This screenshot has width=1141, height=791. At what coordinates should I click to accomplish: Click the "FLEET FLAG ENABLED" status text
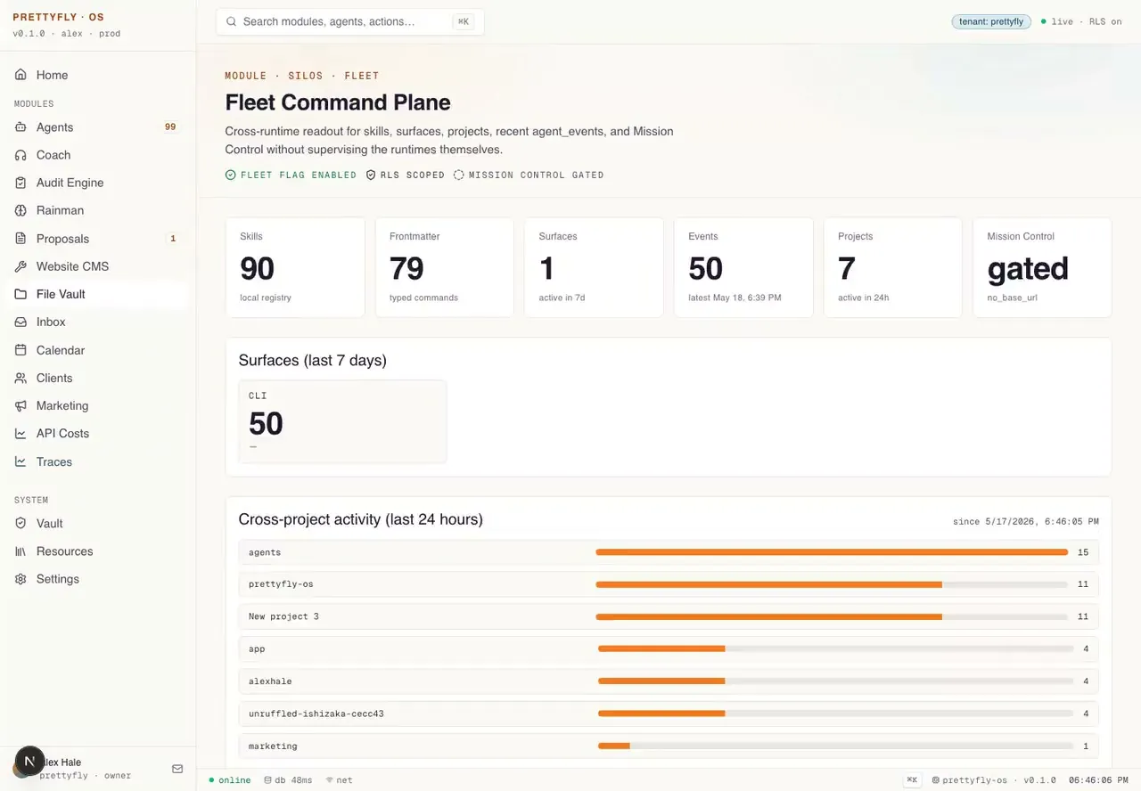tap(299, 175)
